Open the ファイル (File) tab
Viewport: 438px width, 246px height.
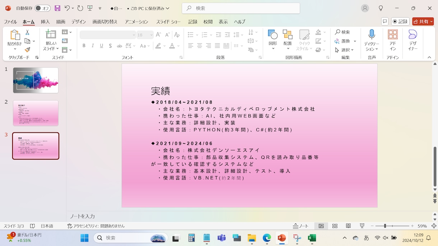(10, 22)
